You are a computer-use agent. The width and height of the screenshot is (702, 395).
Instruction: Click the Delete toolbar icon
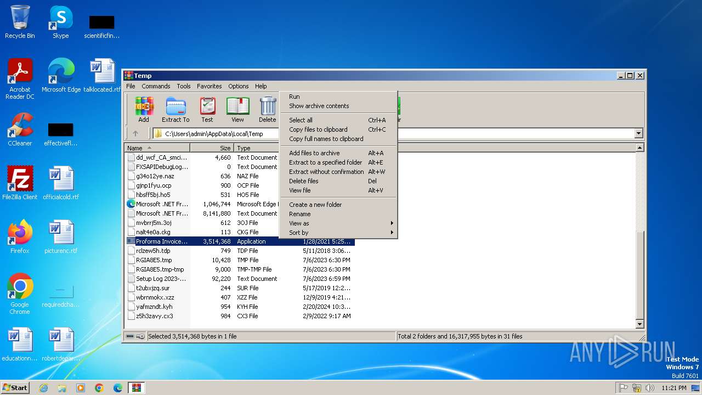pyautogui.click(x=268, y=110)
